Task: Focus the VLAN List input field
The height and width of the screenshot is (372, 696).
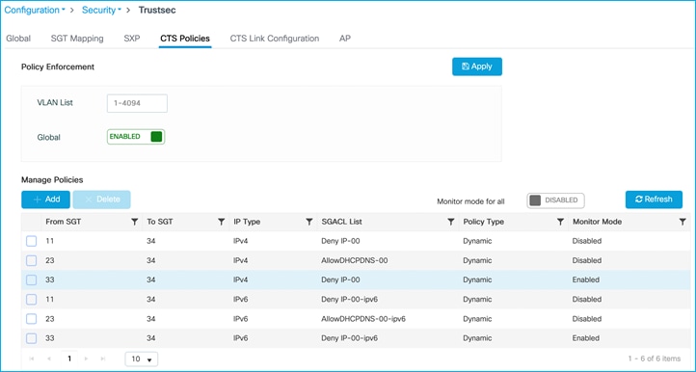Action: 137,103
